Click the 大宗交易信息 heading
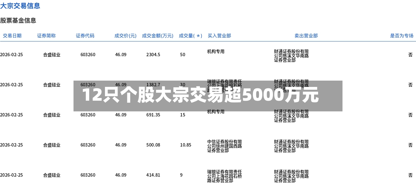 tap(20, 6)
